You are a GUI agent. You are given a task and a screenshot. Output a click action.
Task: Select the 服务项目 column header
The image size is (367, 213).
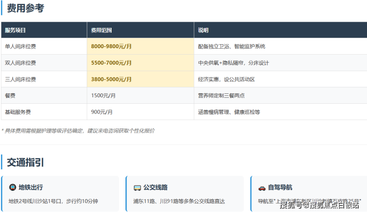15,30
